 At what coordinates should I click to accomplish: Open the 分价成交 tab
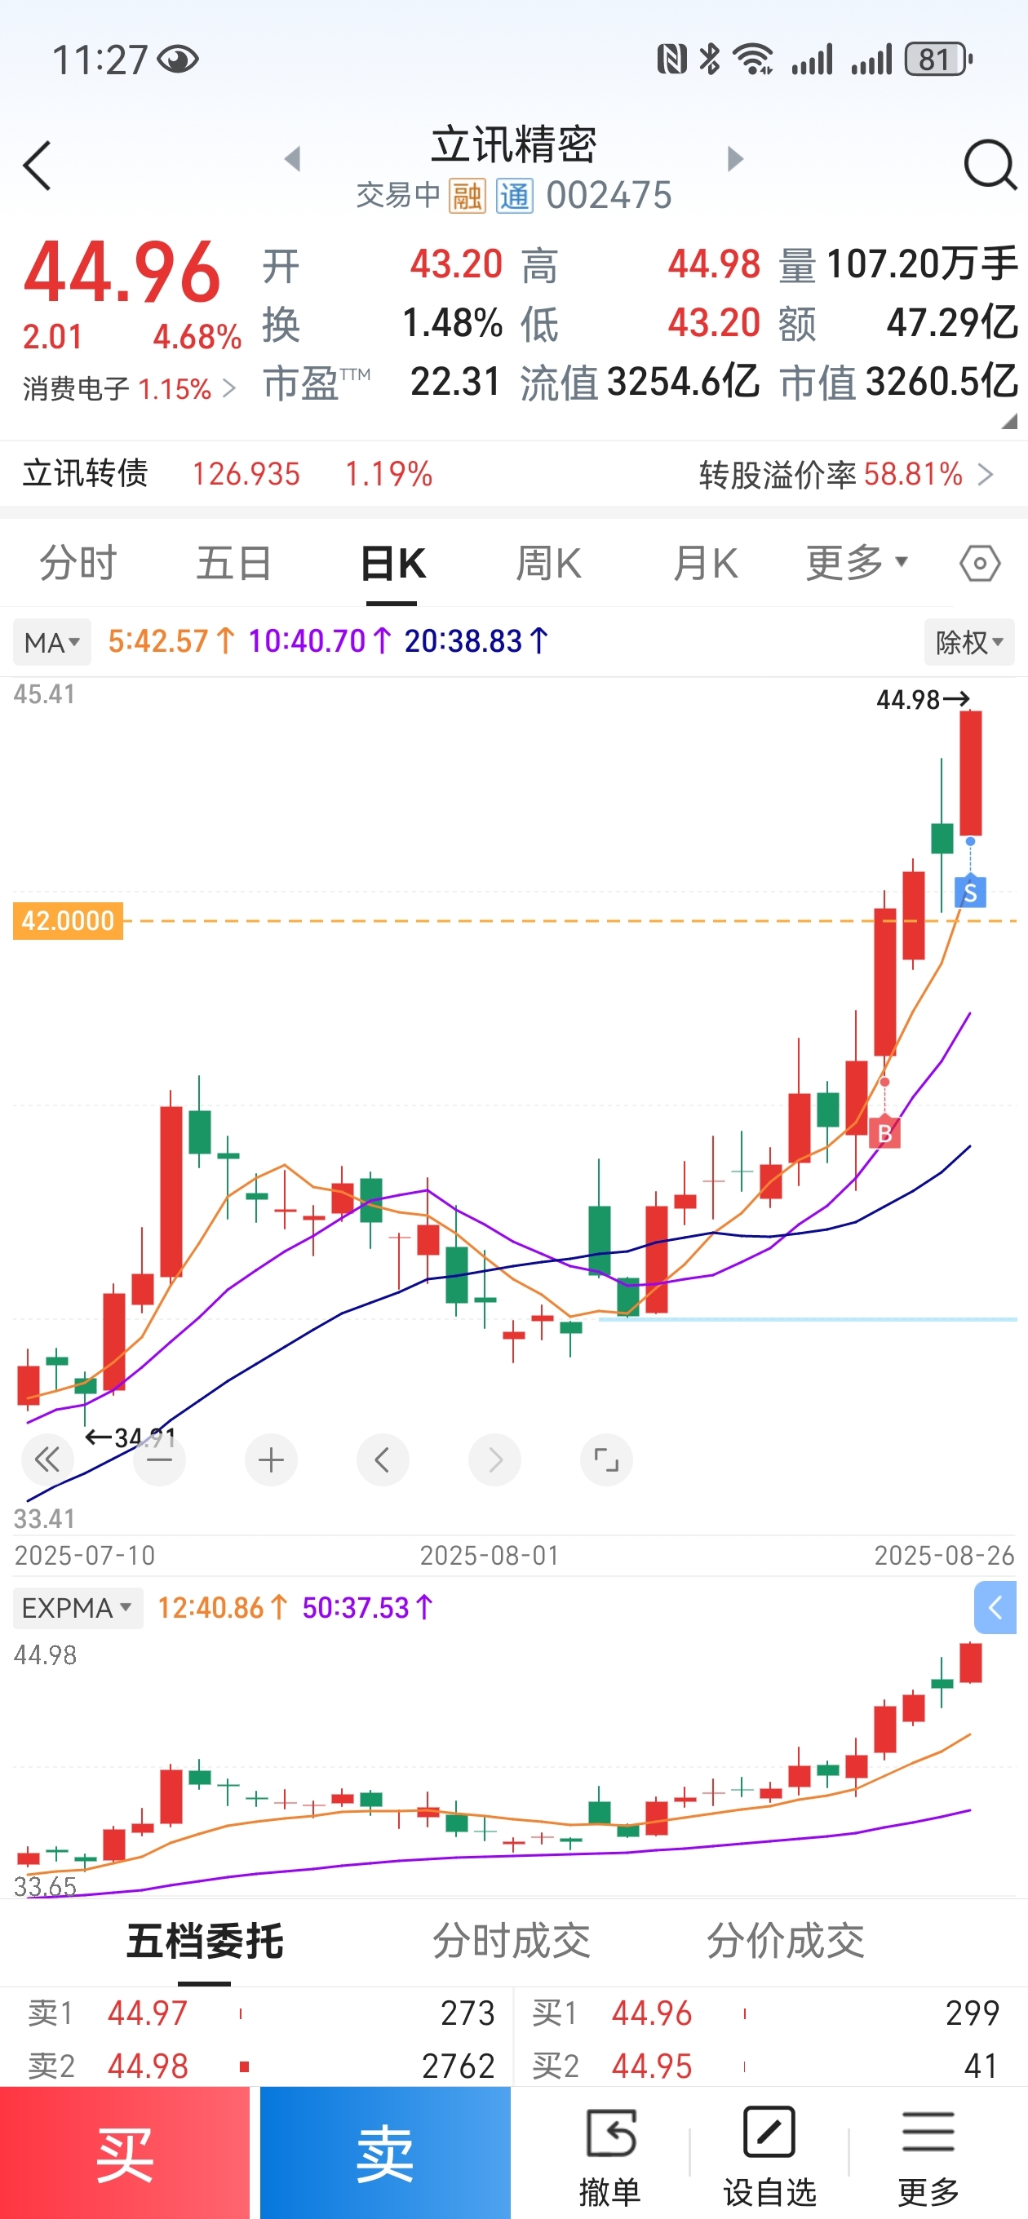(x=786, y=1942)
